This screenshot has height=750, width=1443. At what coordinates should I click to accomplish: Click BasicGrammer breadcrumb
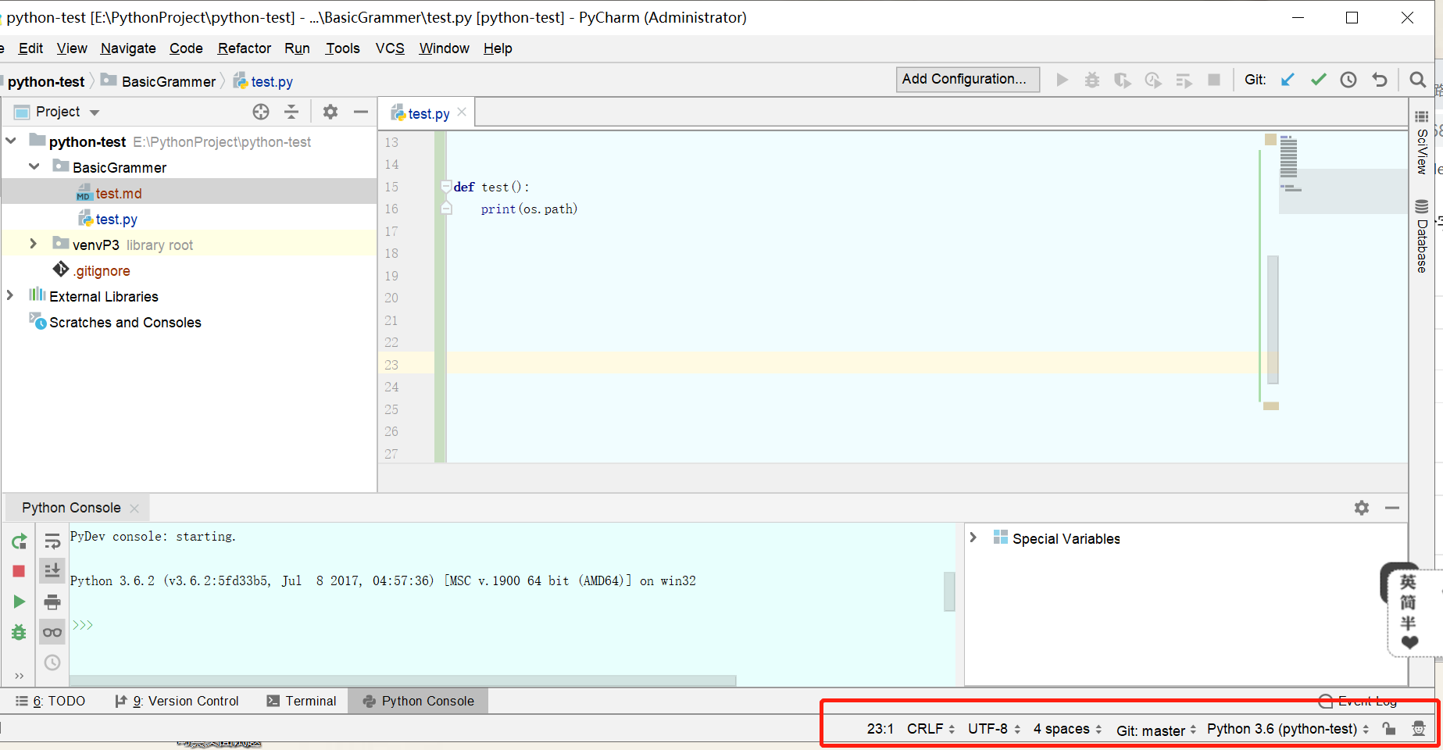point(159,81)
